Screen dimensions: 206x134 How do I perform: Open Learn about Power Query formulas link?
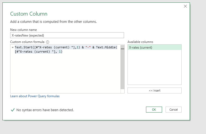click(35, 96)
